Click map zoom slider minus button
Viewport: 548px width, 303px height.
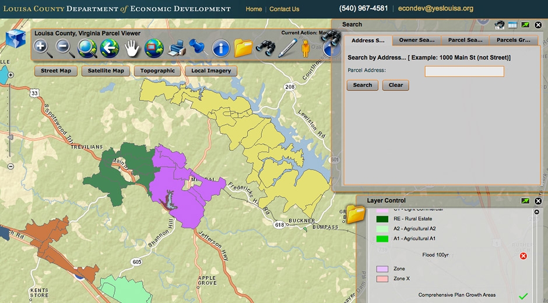click(11, 166)
